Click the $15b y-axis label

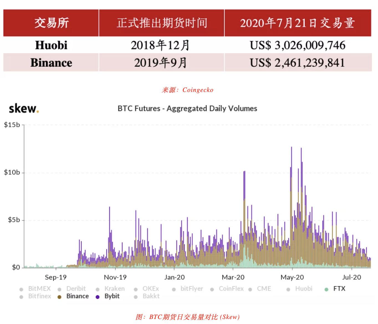[x=12, y=125]
